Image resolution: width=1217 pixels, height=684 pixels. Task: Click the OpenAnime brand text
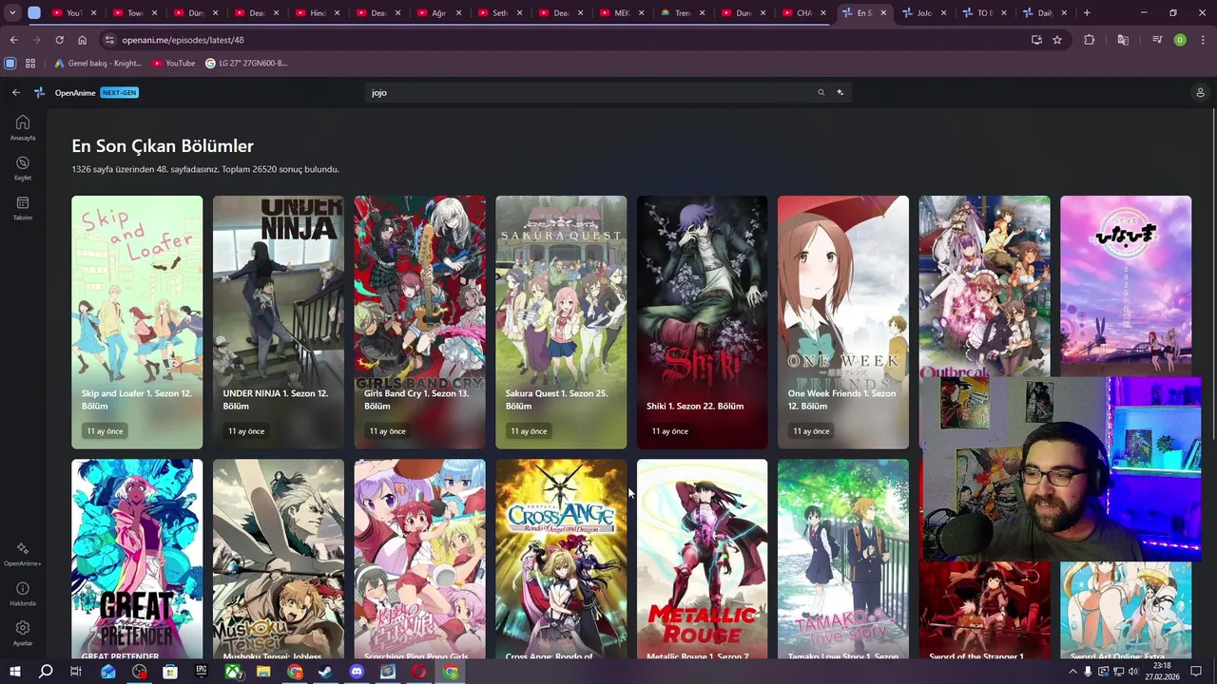[75, 92]
